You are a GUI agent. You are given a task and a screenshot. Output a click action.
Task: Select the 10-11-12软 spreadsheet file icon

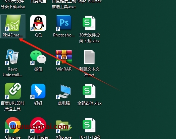[x=89, y=125]
